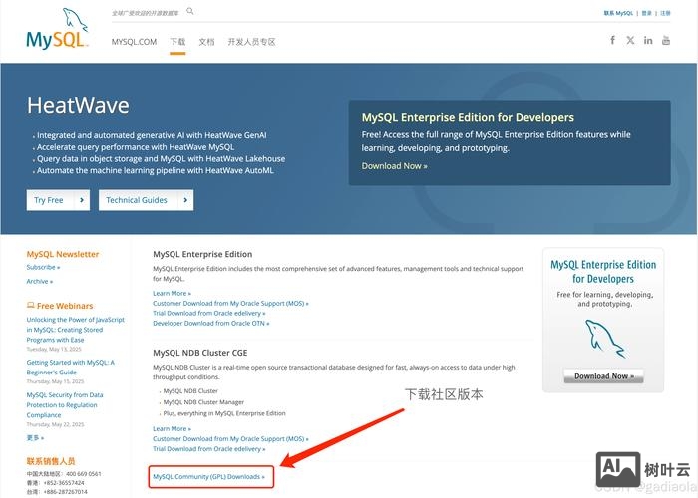Open MySQL X (Twitter) icon
Viewport: 698px width, 498px height.
tap(630, 40)
